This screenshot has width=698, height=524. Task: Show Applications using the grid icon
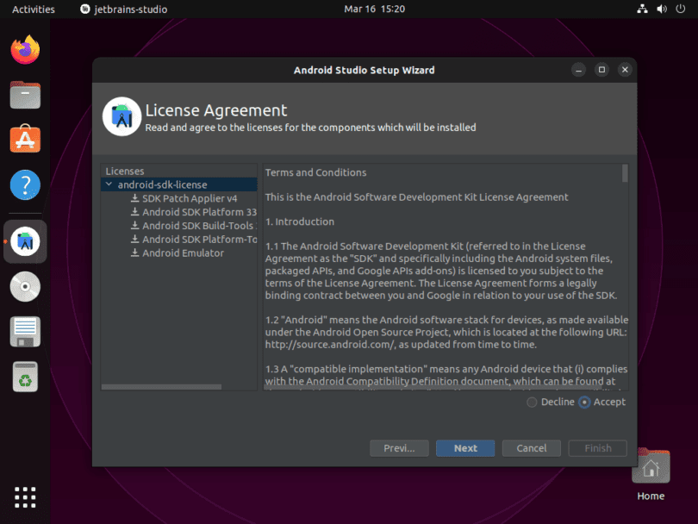25,497
